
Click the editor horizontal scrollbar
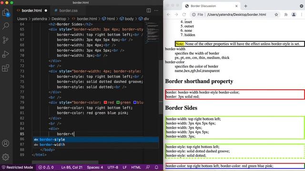(65, 162)
